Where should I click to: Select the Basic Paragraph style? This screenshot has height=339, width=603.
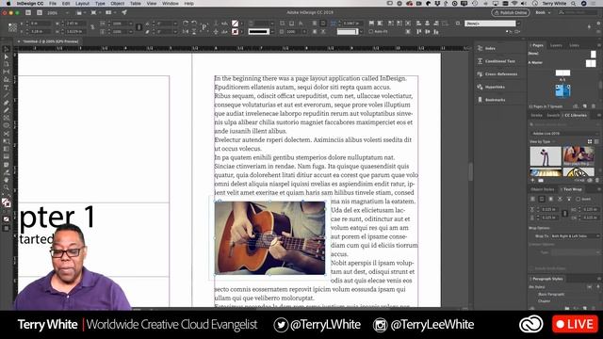[x=551, y=294]
